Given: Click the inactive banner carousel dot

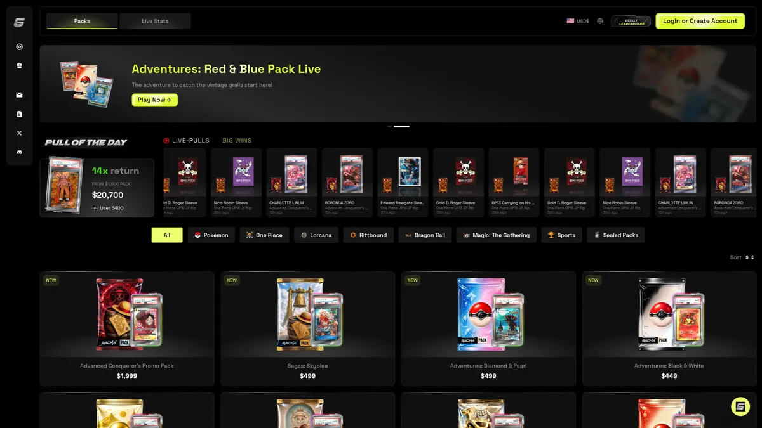Looking at the screenshot, I should click(389, 126).
